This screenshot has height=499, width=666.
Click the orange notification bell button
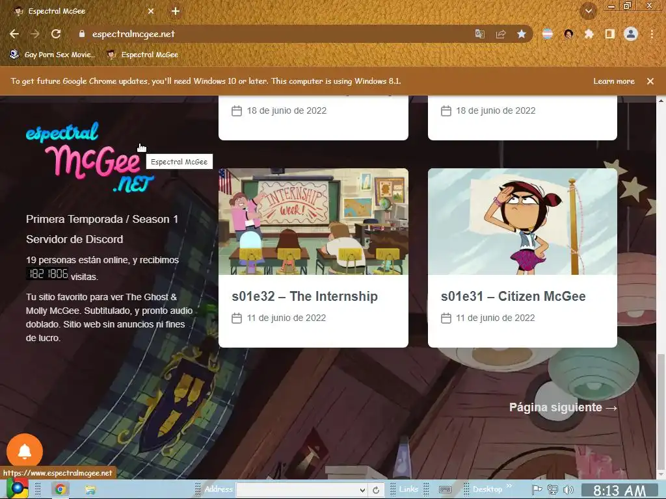click(x=25, y=452)
